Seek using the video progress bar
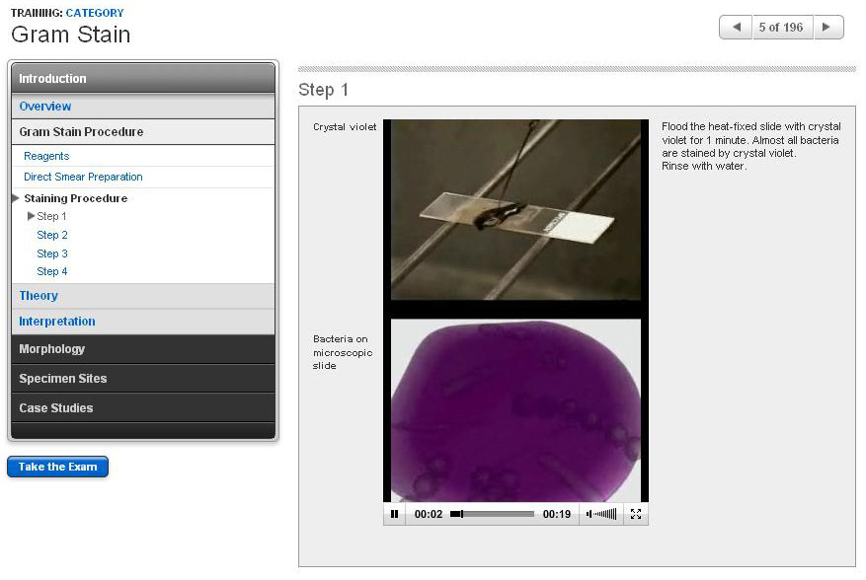This screenshot has width=866, height=580. click(x=494, y=514)
